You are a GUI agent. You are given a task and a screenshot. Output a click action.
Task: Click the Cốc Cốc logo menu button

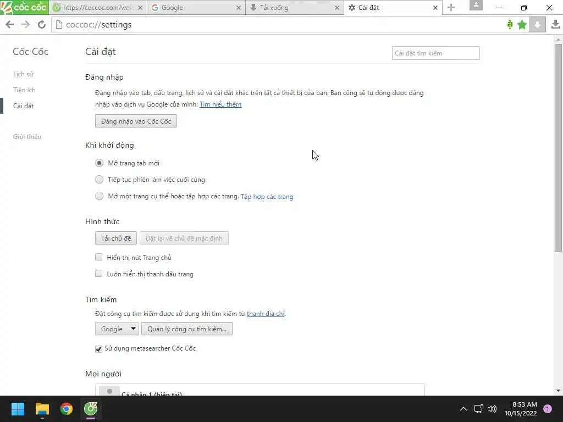pyautogui.click(x=24, y=7)
